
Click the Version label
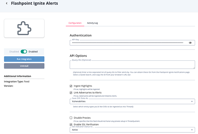click(x=9, y=86)
